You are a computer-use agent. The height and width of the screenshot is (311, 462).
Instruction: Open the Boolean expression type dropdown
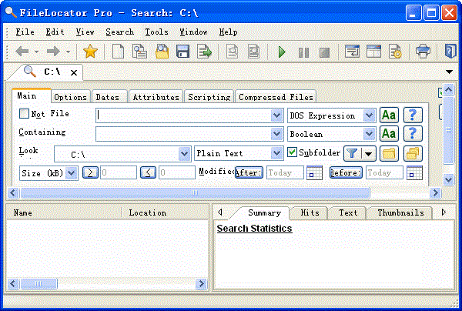pyautogui.click(x=369, y=134)
